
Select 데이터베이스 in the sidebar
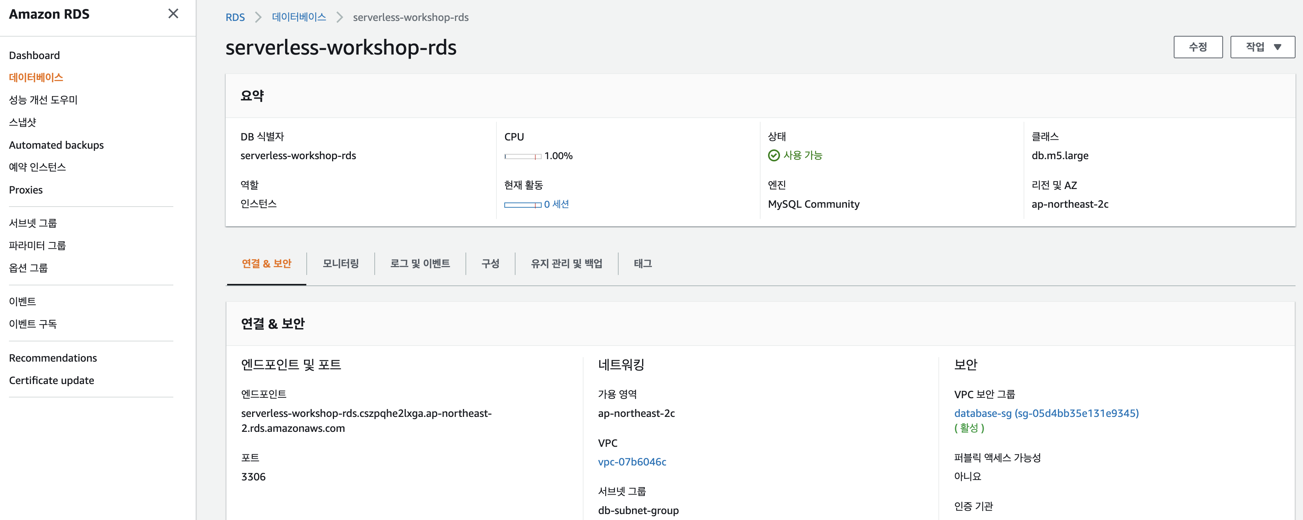[x=36, y=77]
